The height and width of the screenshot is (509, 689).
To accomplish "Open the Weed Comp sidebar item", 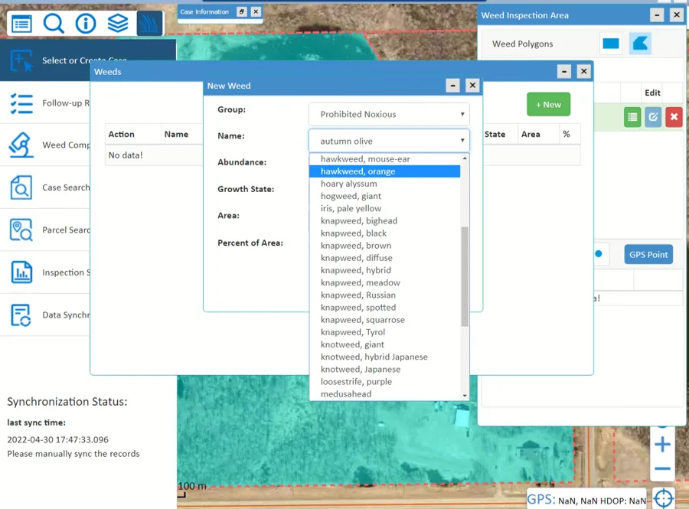I will [x=45, y=145].
